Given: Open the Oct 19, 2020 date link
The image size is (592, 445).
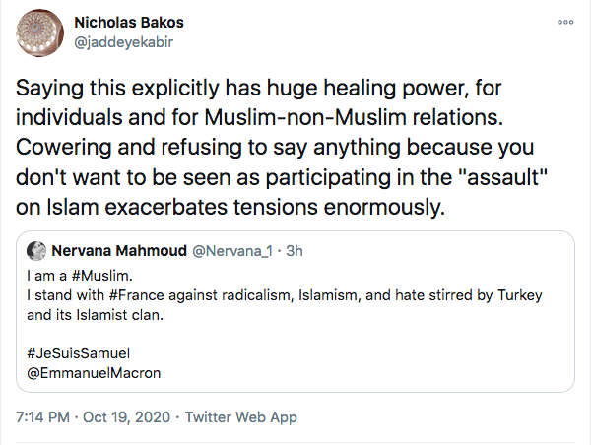Looking at the screenshot, I should click(126, 417).
